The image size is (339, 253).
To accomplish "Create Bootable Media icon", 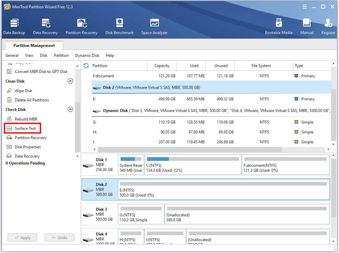I will [279, 23].
